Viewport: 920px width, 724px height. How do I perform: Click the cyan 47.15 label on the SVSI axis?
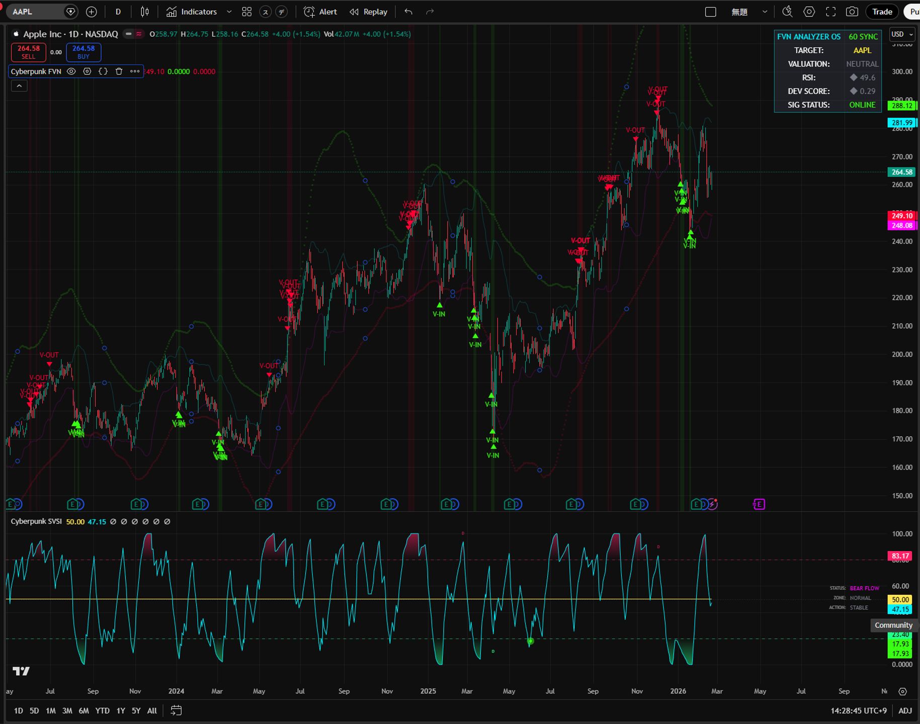coord(900,609)
